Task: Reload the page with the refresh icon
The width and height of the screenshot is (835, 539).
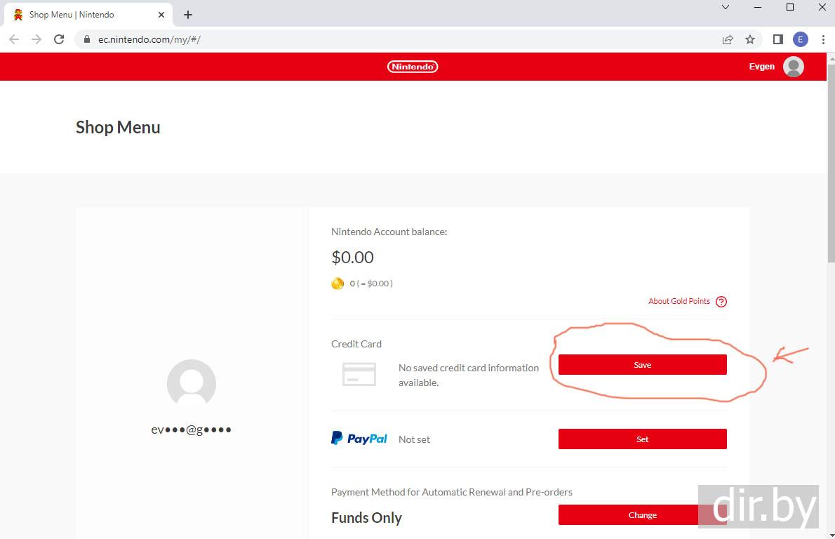Action: (59, 39)
